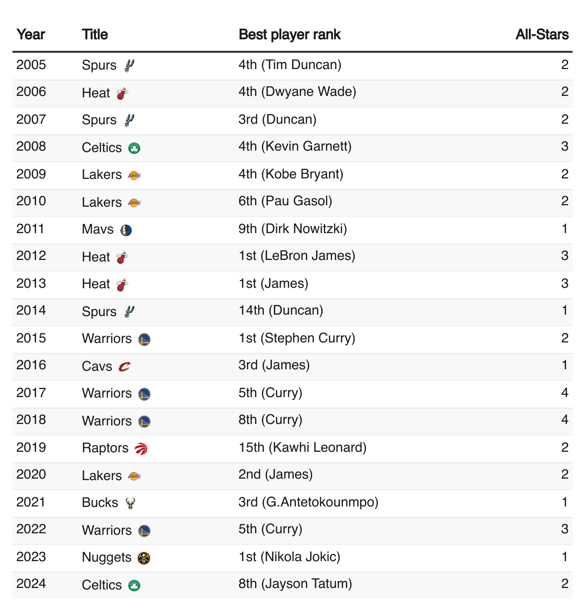Click the Cavs logo in the 2016 row

click(x=124, y=367)
